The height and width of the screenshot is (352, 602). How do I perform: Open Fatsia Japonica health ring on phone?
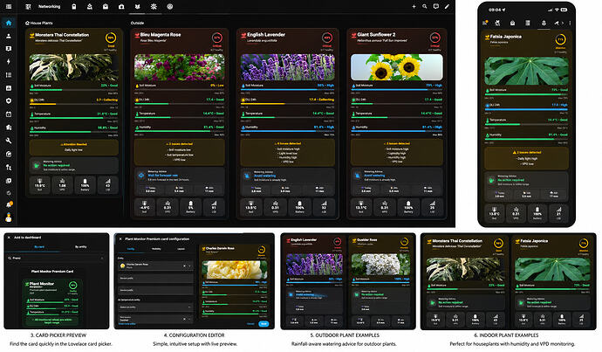click(560, 39)
